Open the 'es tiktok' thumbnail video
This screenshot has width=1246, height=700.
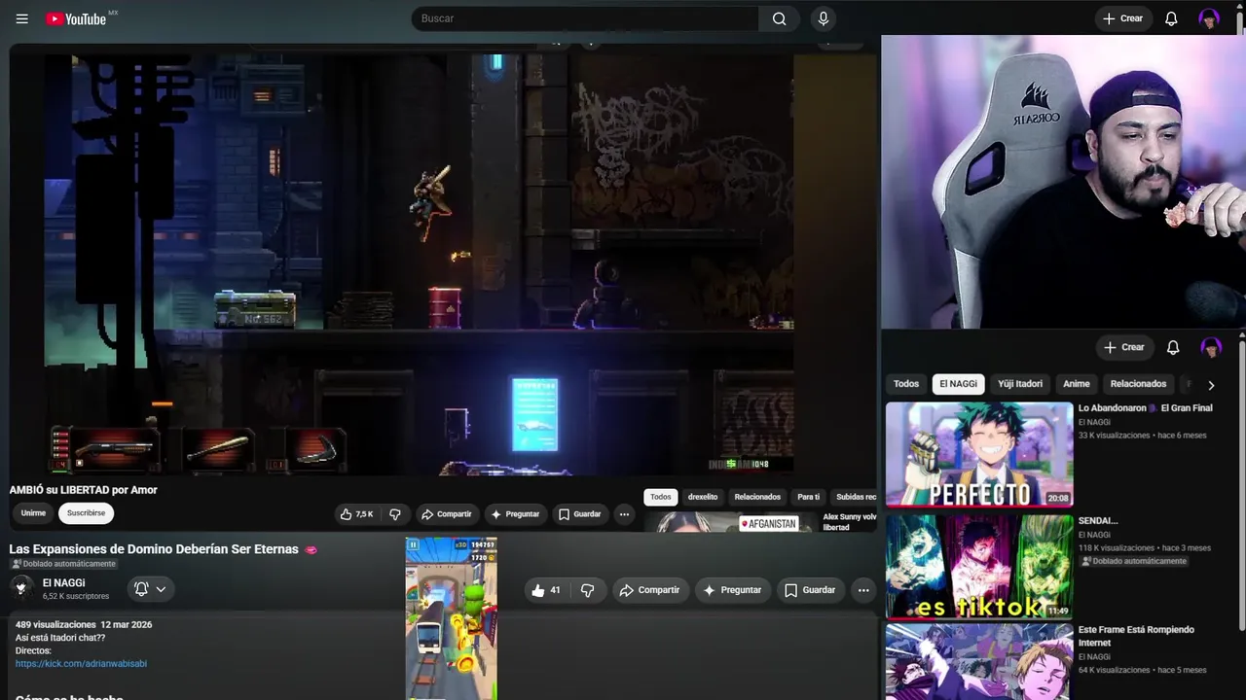click(979, 567)
